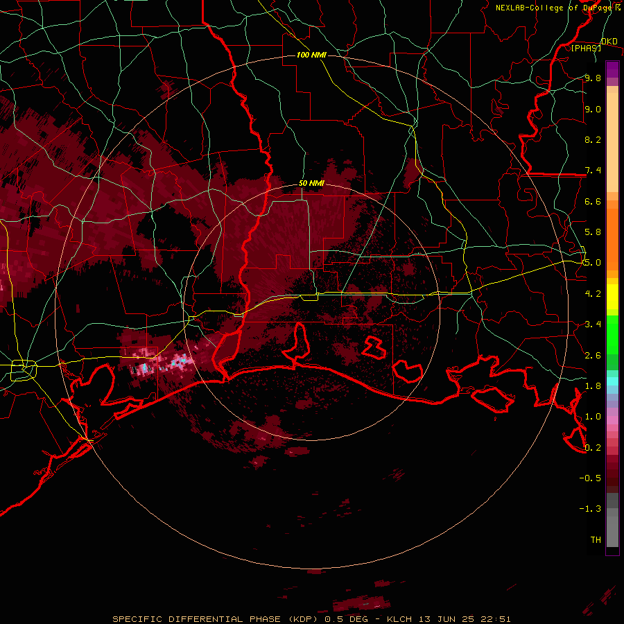This screenshot has height=624, width=624.
Task: Click the 7.4 value on the color scale
Action: point(593,171)
